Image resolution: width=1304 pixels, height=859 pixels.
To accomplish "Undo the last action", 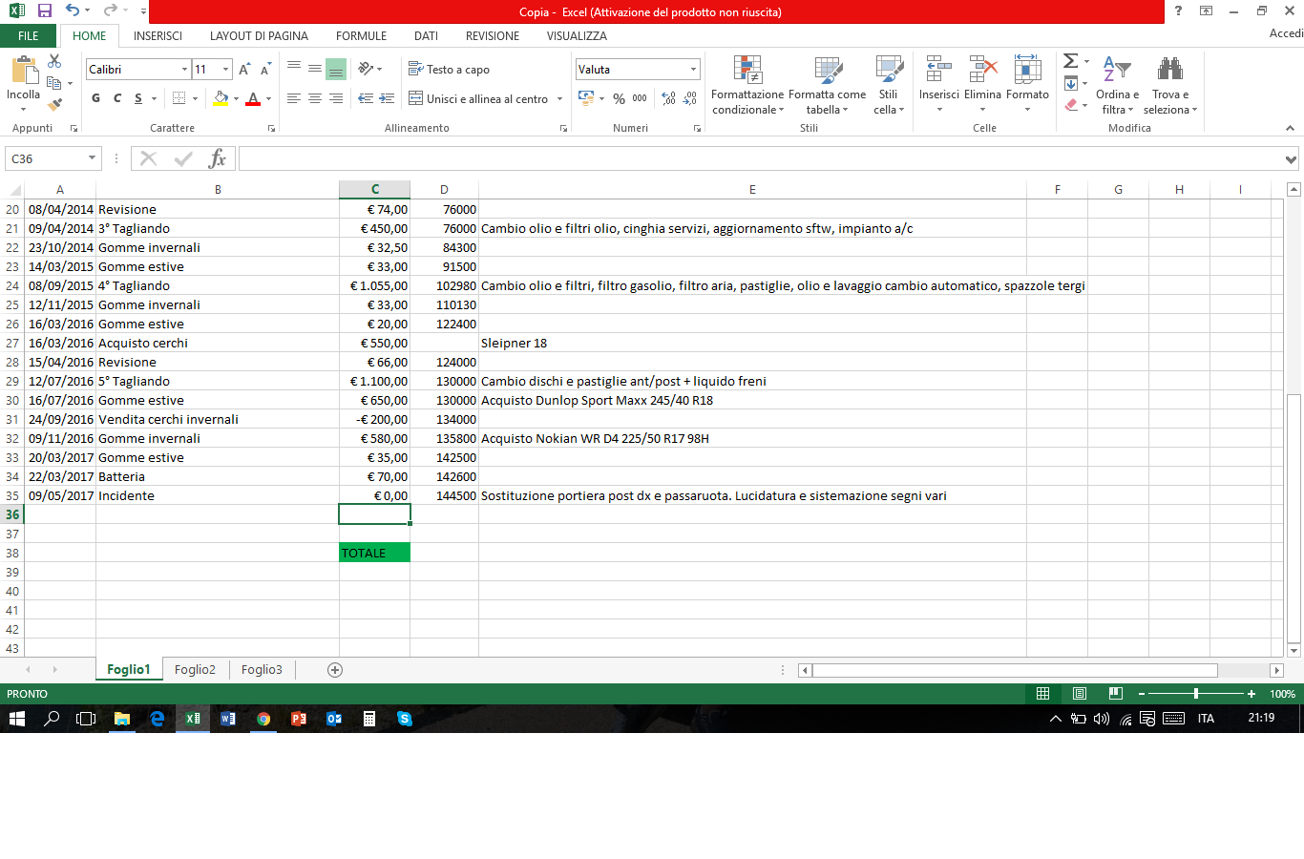I will pyautogui.click(x=74, y=11).
